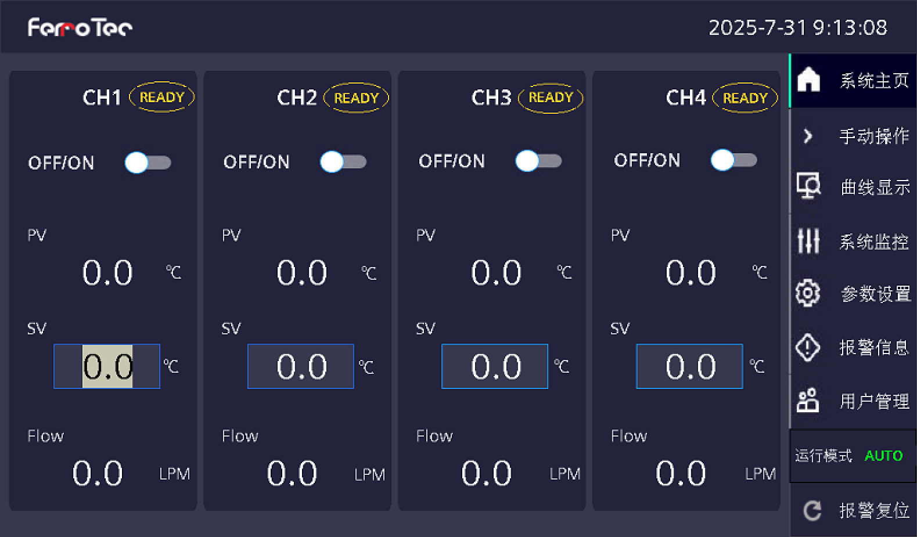Click the CH2 SV setpoint field
917x537 pixels.
301,366
